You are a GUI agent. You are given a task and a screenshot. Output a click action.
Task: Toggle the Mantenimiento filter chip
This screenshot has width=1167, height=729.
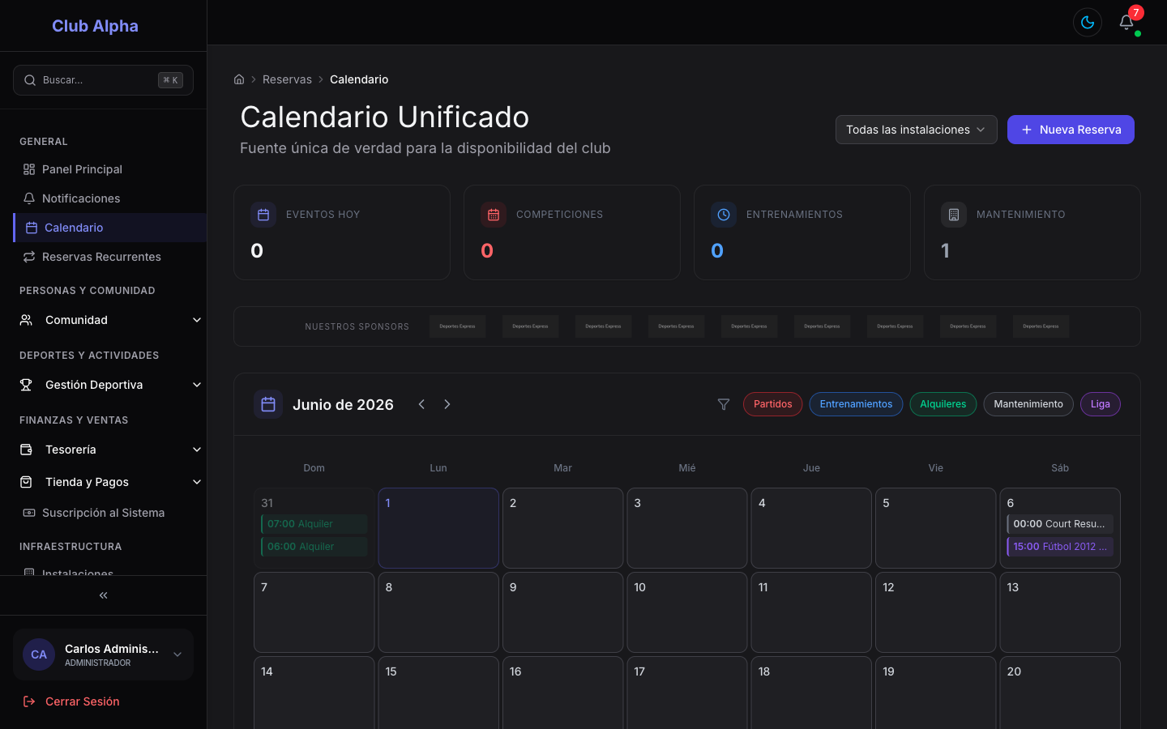click(x=1028, y=404)
